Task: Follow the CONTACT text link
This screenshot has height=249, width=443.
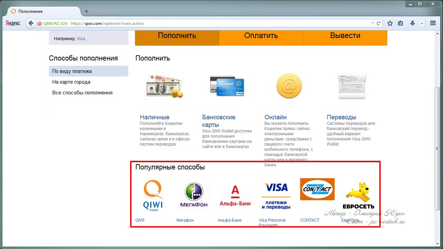Action: pos(310,220)
